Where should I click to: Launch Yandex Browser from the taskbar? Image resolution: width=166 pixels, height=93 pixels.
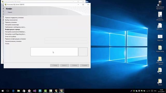pyautogui.click(x=29, y=91)
